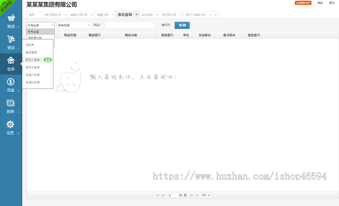Screen dimensions: 339x206
Task: Open the 所有仓库 warehouse dropdown
Action: point(40,25)
